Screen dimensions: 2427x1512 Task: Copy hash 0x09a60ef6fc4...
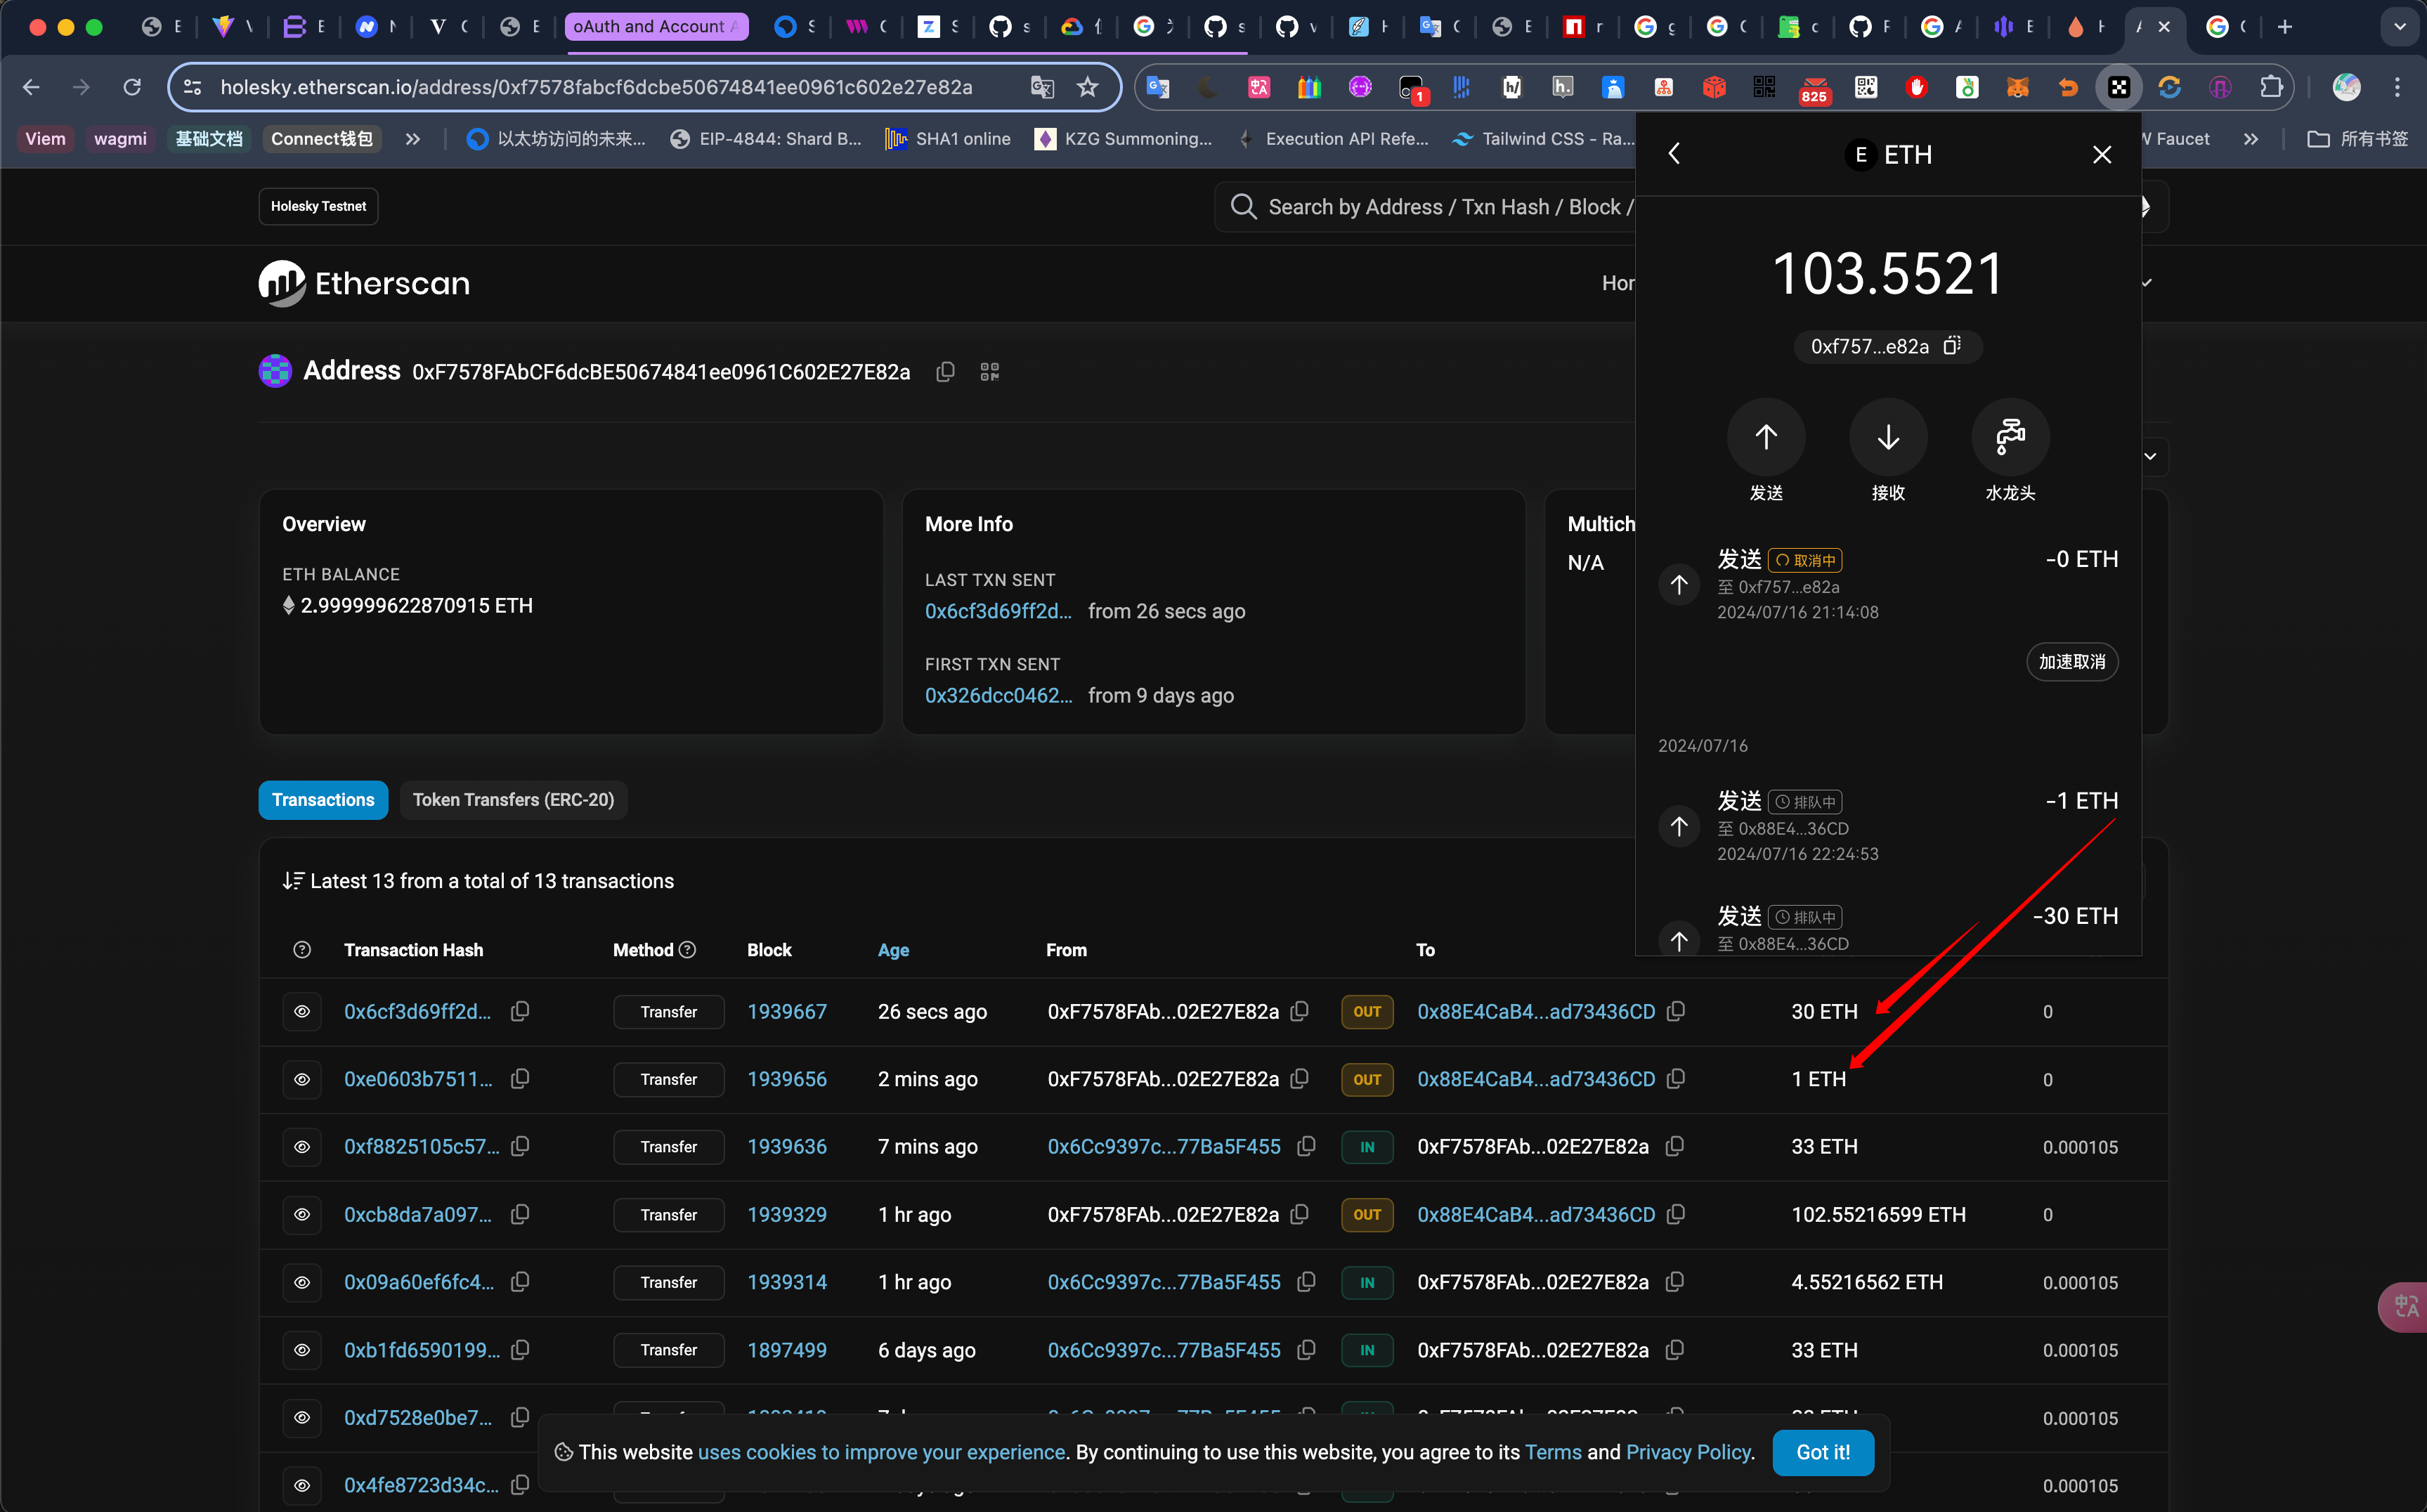(520, 1282)
